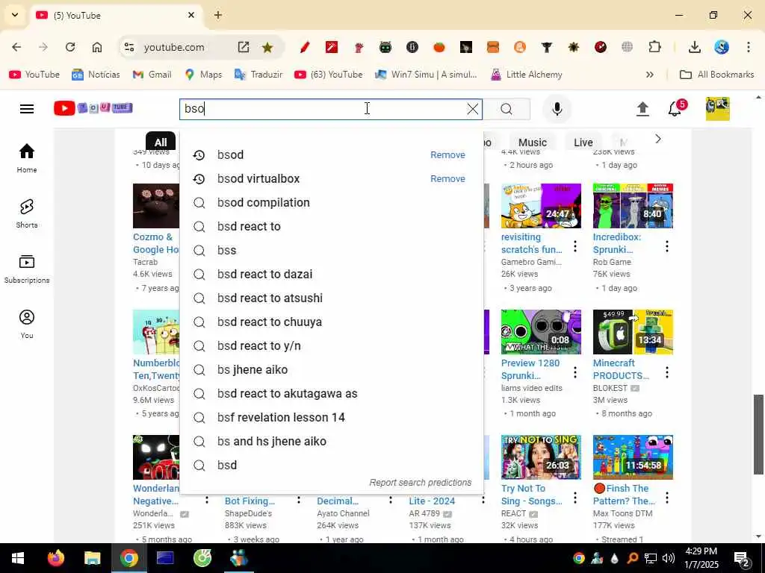The image size is (765, 573).
Task: Launch Firefox from taskbar
Action: 55,558
